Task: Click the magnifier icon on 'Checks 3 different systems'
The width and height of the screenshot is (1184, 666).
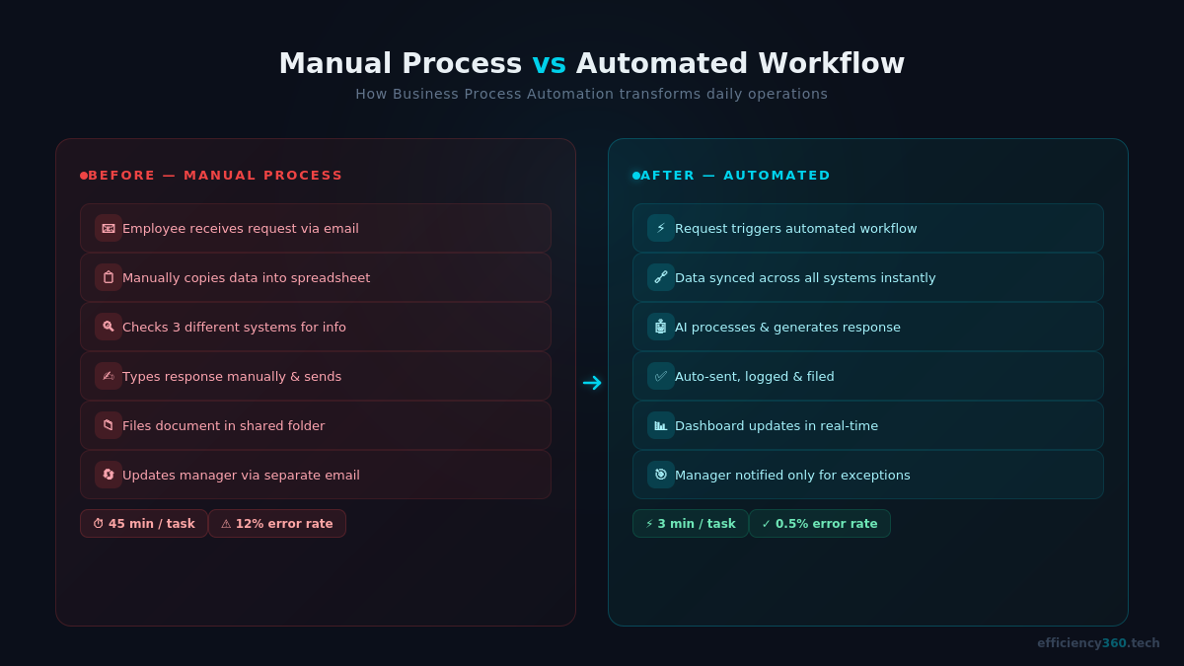Action: [108, 327]
